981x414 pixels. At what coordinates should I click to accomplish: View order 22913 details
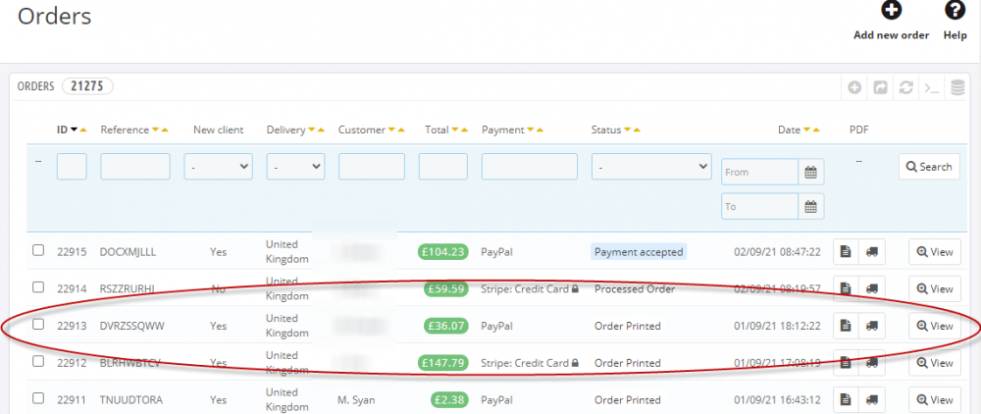pos(934,326)
